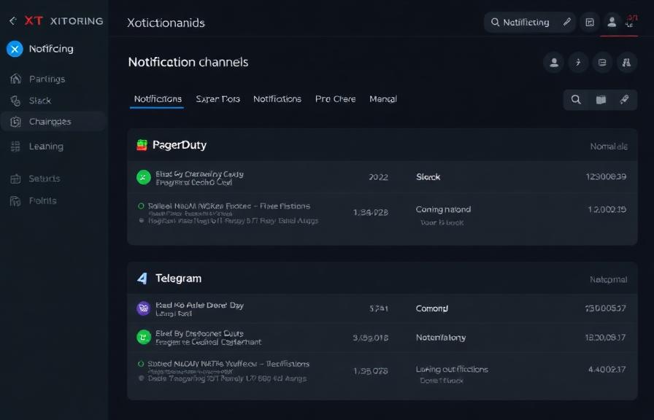
Task: Click the lightning bolt icon near Notification channels
Action: click(x=577, y=63)
